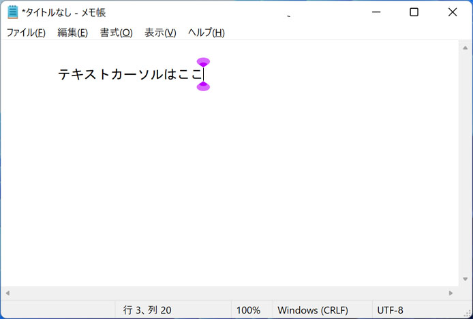Click the Notepad icon in title bar

pyautogui.click(x=13, y=12)
